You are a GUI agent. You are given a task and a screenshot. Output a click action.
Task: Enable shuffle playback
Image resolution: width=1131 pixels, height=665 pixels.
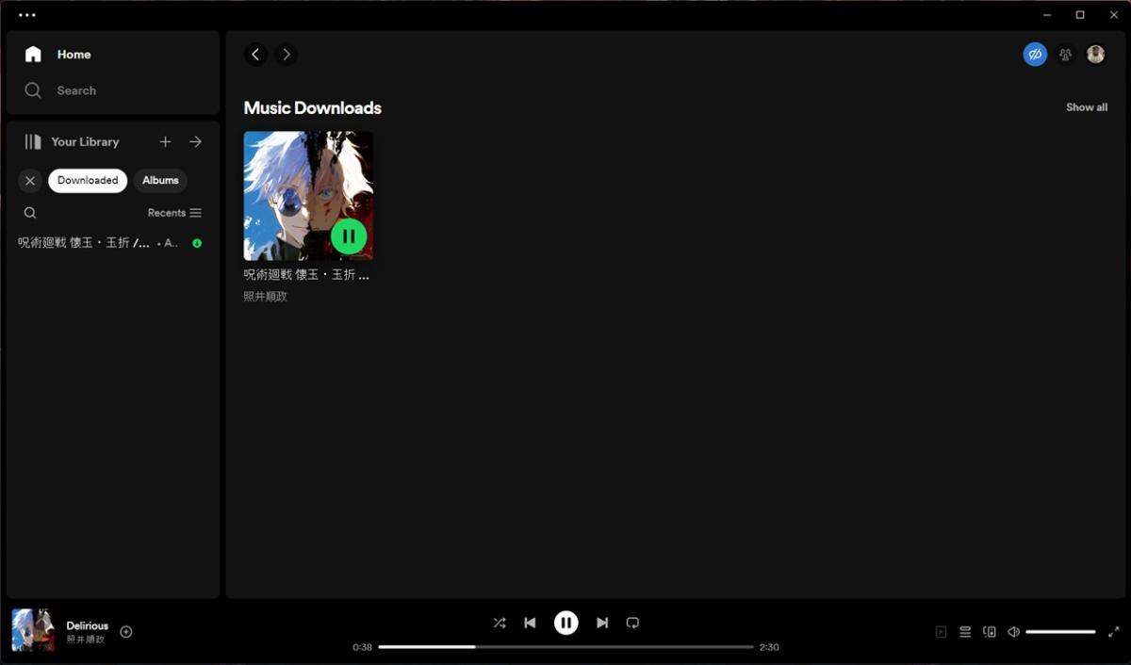500,623
